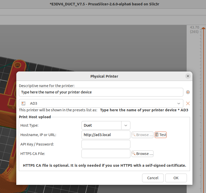
Task: Click the HTTPS CA file optional note
Action: (104, 165)
